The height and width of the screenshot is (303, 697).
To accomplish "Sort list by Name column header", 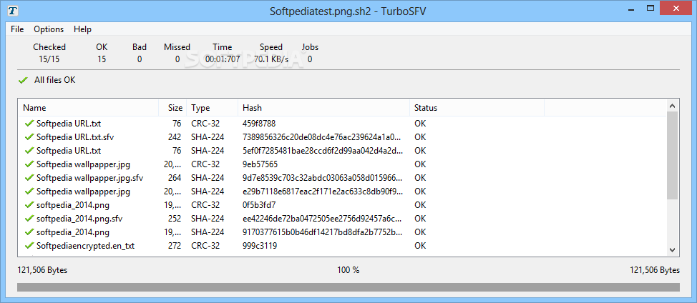I will click(x=89, y=108).
